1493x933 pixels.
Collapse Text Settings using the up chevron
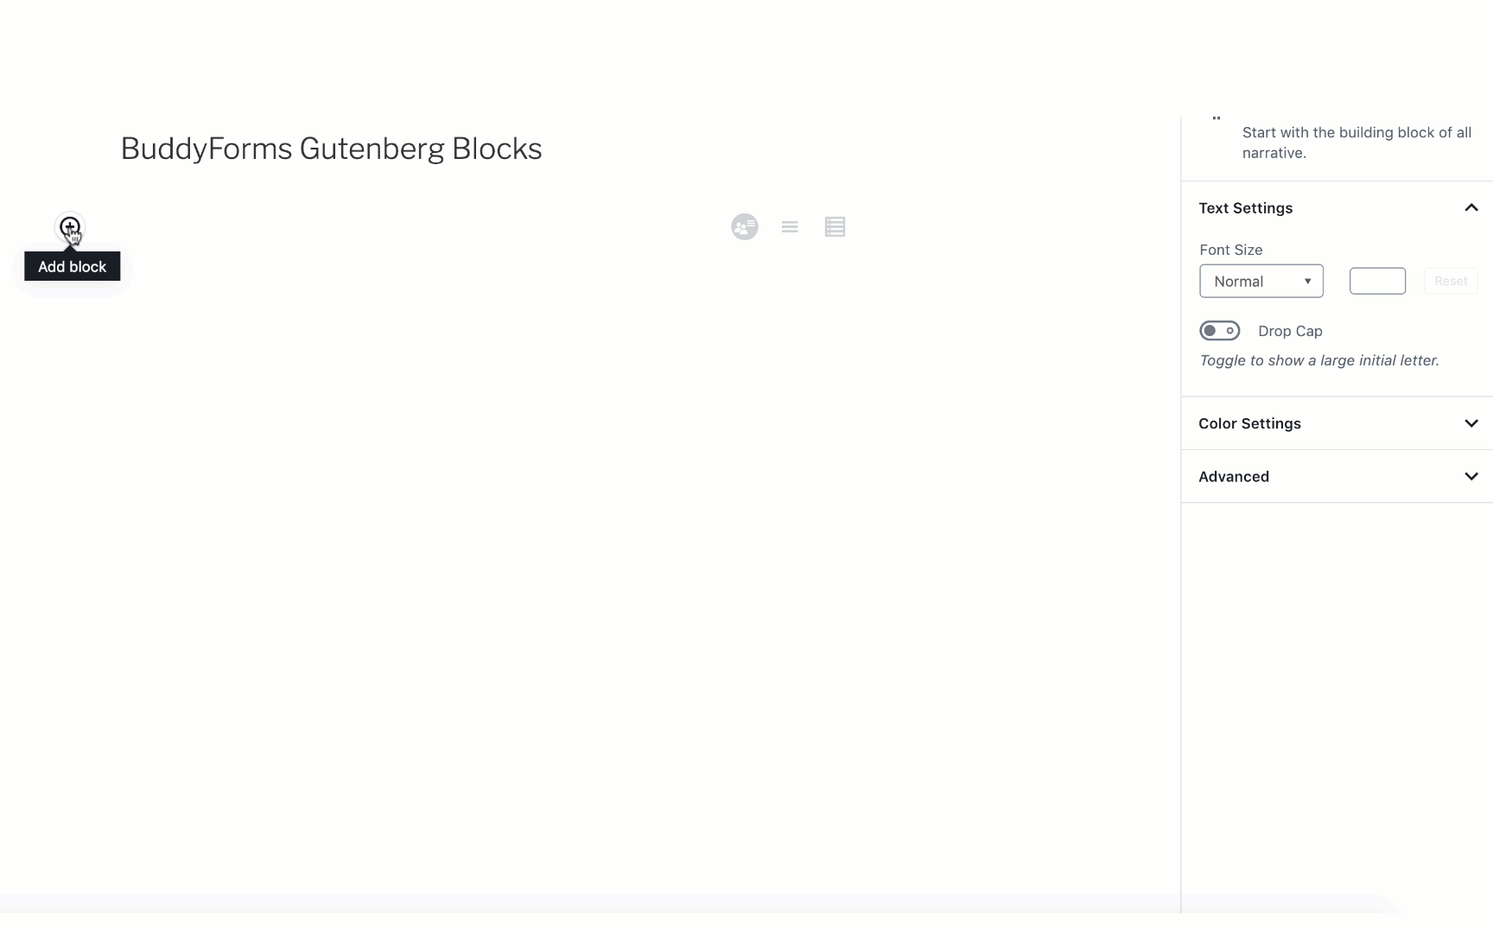tap(1471, 208)
